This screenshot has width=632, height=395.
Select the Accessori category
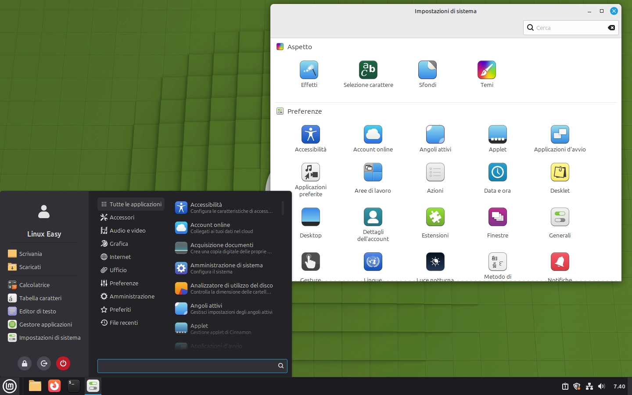pyautogui.click(x=122, y=217)
